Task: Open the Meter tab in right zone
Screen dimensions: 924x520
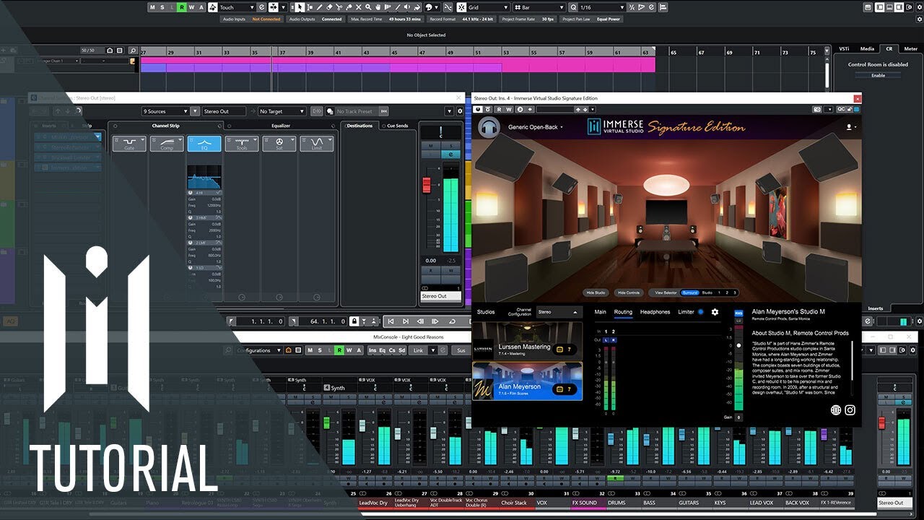Action: [911, 48]
